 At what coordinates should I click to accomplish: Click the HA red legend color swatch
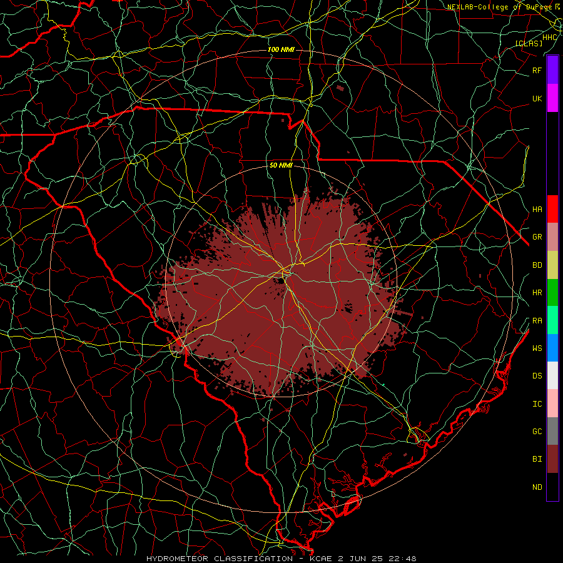pos(552,209)
